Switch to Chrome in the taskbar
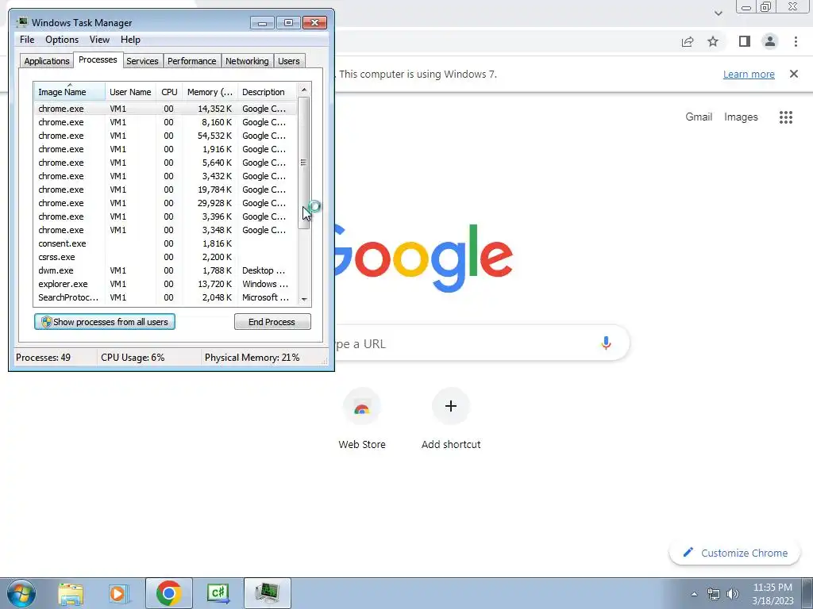 [x=168, y=593]
